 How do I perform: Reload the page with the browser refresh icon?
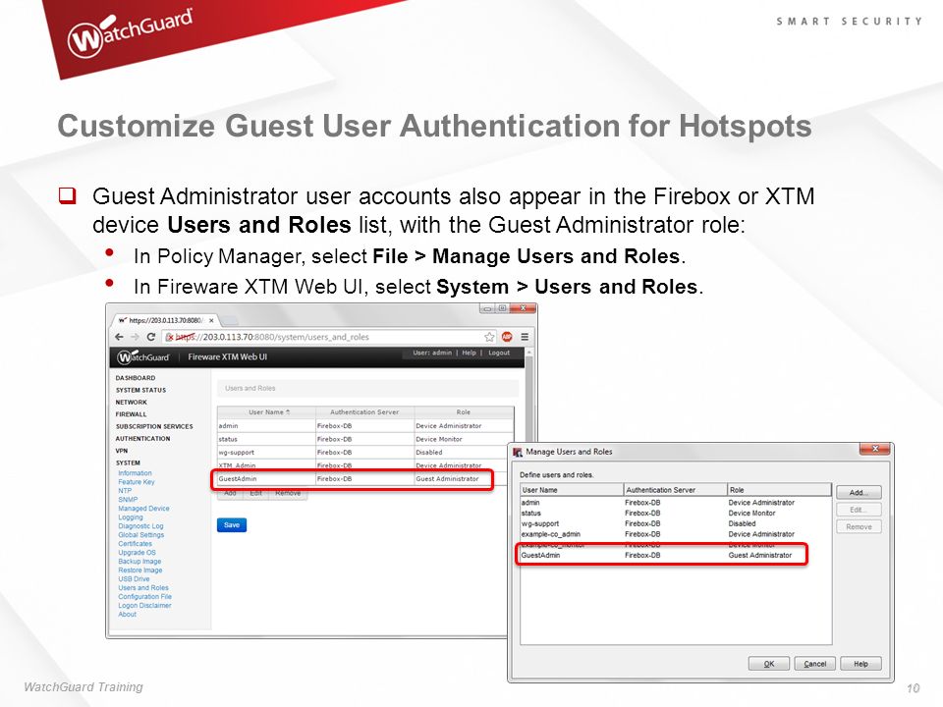pos(151,337)
